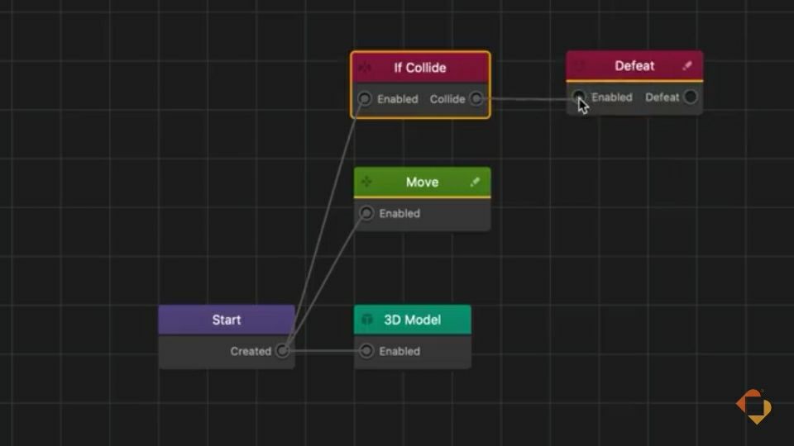Select the Move node header
Viewport: 794px width, 446px height.
click(x=423, y=182)
